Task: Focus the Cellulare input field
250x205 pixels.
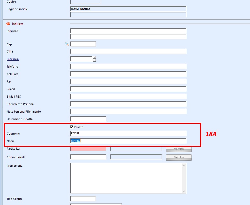Action: pyautogui.click(x=128, y=74)
